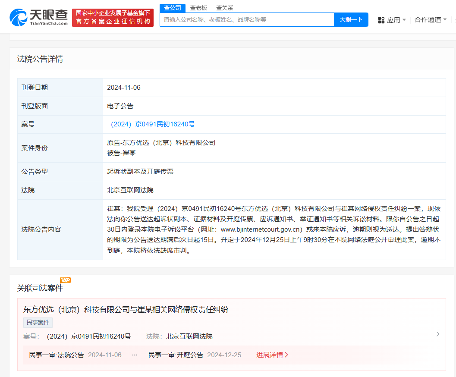The image size is (456, 377).
Task: Click the 民事案件 tag
Action: click(38, 322)
